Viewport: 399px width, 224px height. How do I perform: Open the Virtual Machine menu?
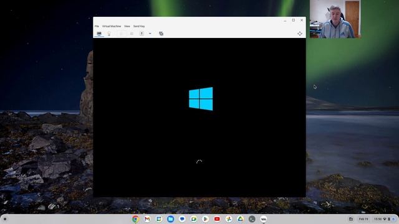coord(112,26)
